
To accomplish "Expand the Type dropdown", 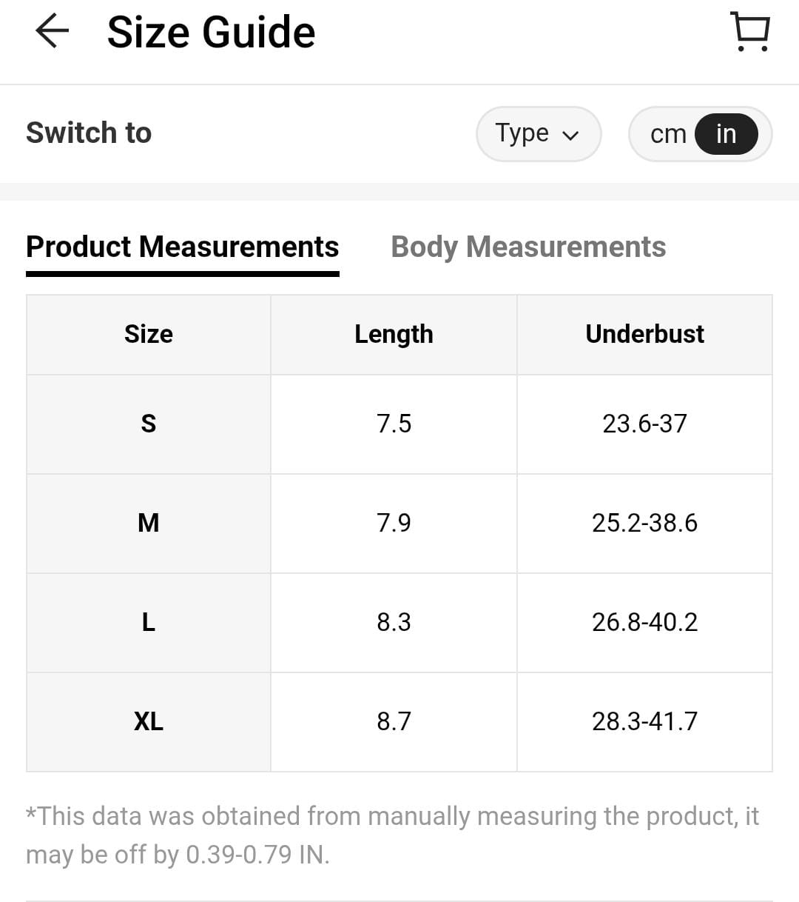I will tap(538, 134).
